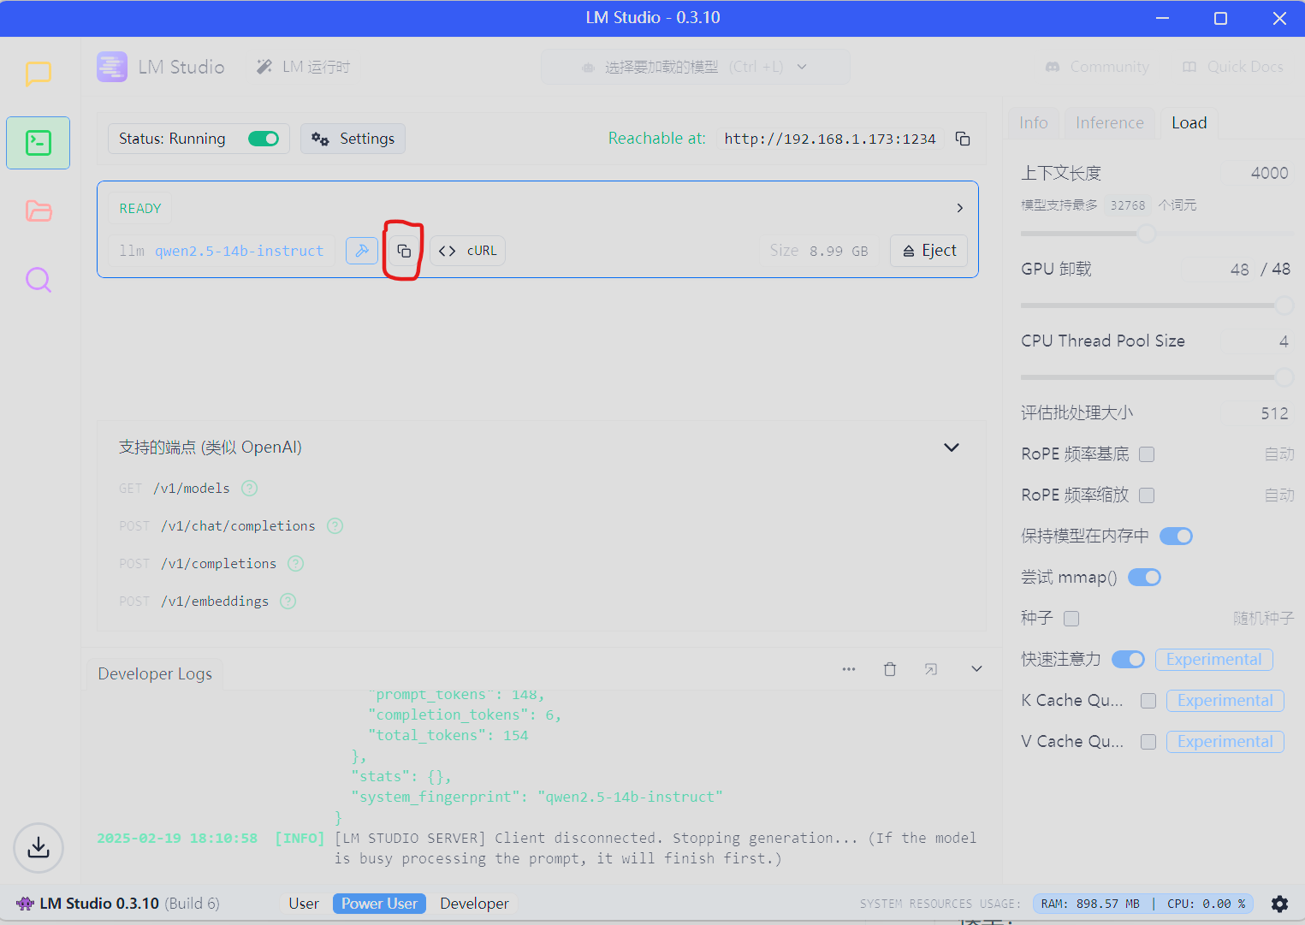Adjust the GPU 卸载 slider
The width and height of the screenshot is (1305, 925).
(1284, 305)
